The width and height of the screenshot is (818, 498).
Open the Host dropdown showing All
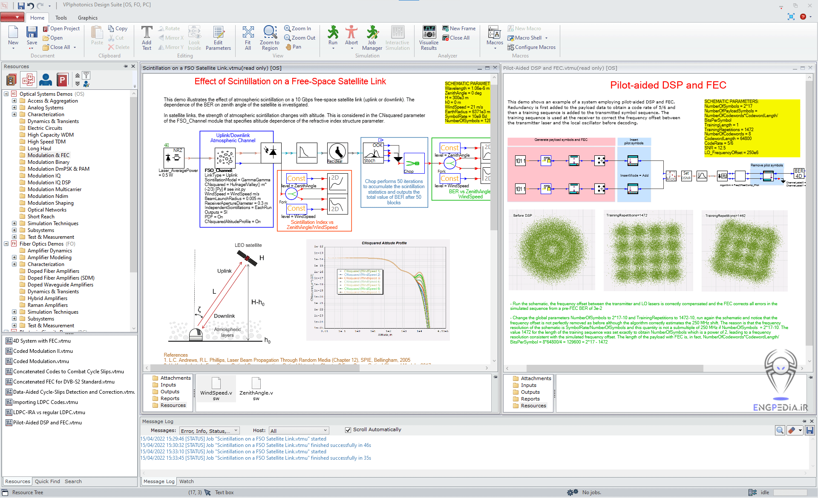click(x=299, y=430)
